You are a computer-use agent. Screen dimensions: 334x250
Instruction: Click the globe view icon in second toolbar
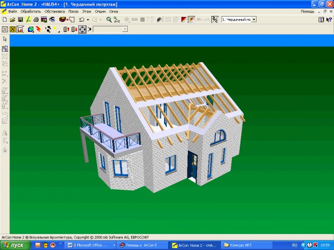30,29
